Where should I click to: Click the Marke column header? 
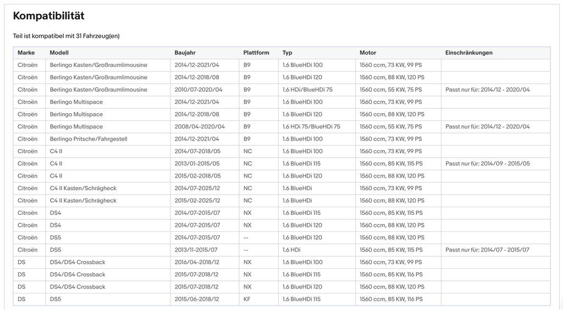[26, 53]
